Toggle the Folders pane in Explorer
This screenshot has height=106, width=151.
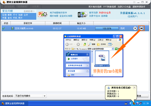[101, 44]
